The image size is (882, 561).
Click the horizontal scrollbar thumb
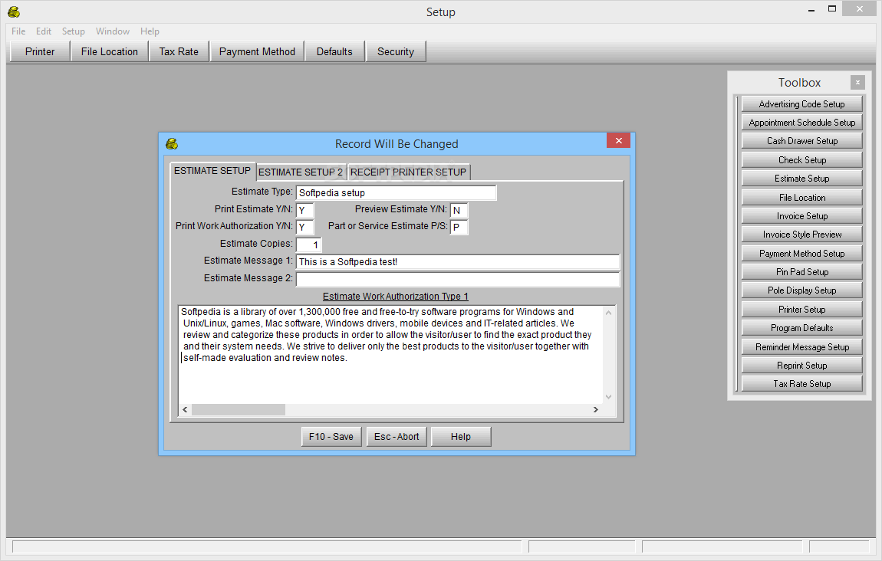(239, 410)
